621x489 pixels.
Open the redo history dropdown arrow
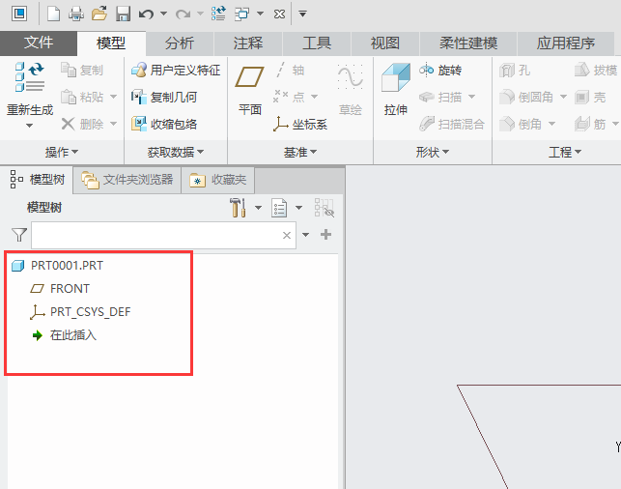pyautogui.click(x=200, y=14)
